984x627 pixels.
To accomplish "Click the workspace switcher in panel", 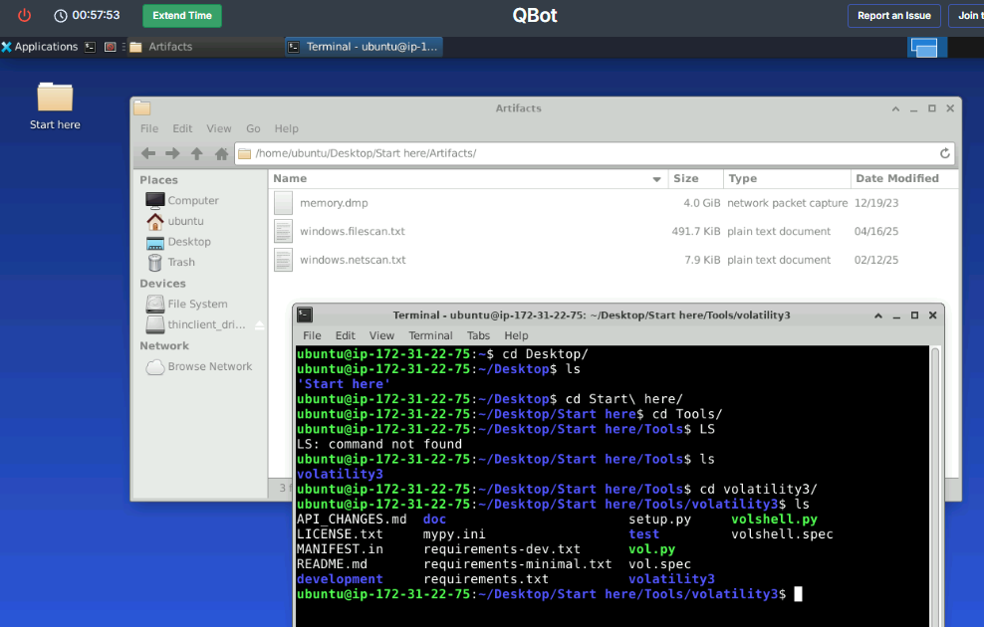I will tap(924, 47).
